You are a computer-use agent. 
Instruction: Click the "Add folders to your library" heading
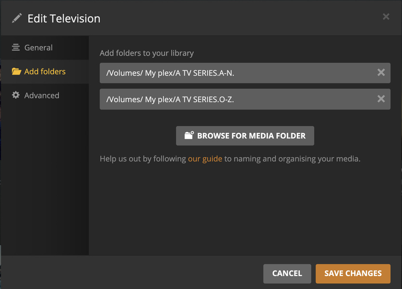click(147, 53)
